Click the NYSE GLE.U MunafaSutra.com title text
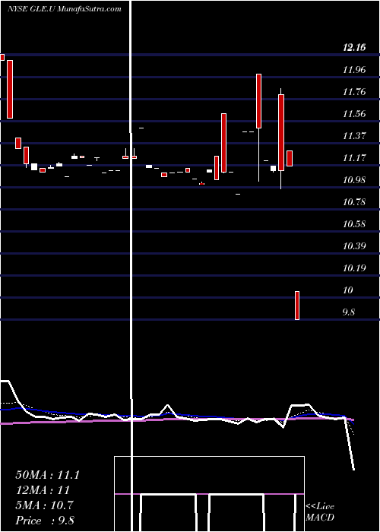The height and width of the screenshot is (532, 380). 64,9
